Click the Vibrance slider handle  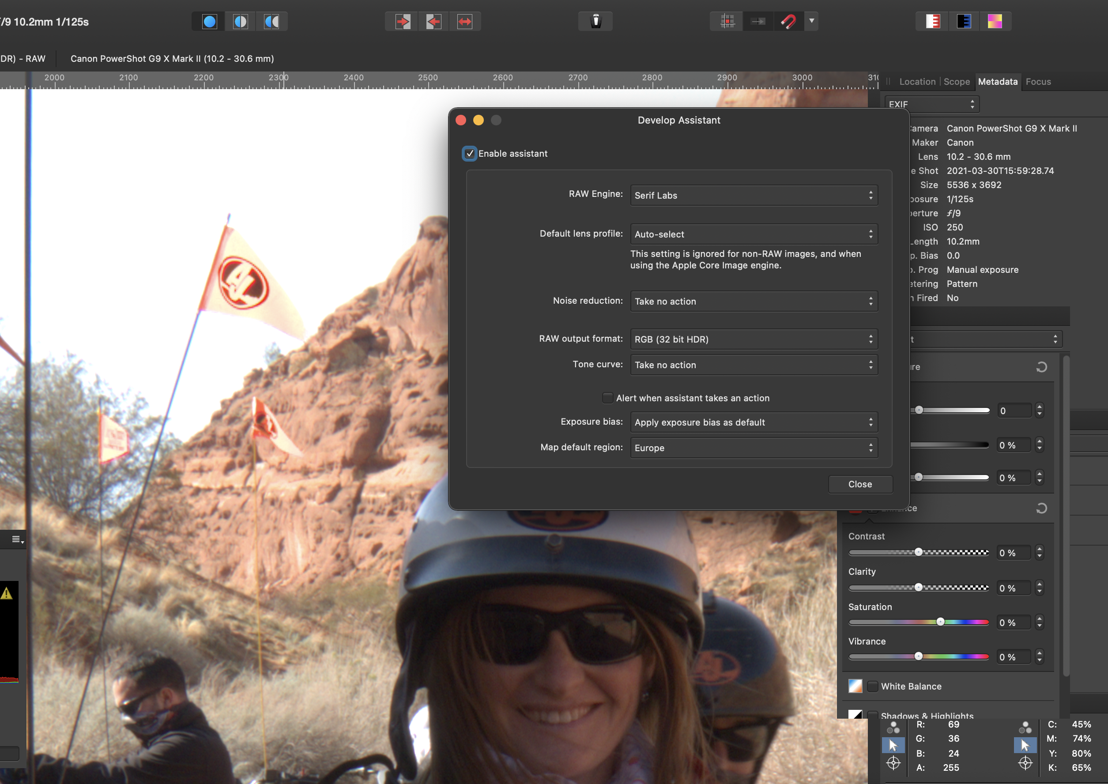(x=918, y=656)
